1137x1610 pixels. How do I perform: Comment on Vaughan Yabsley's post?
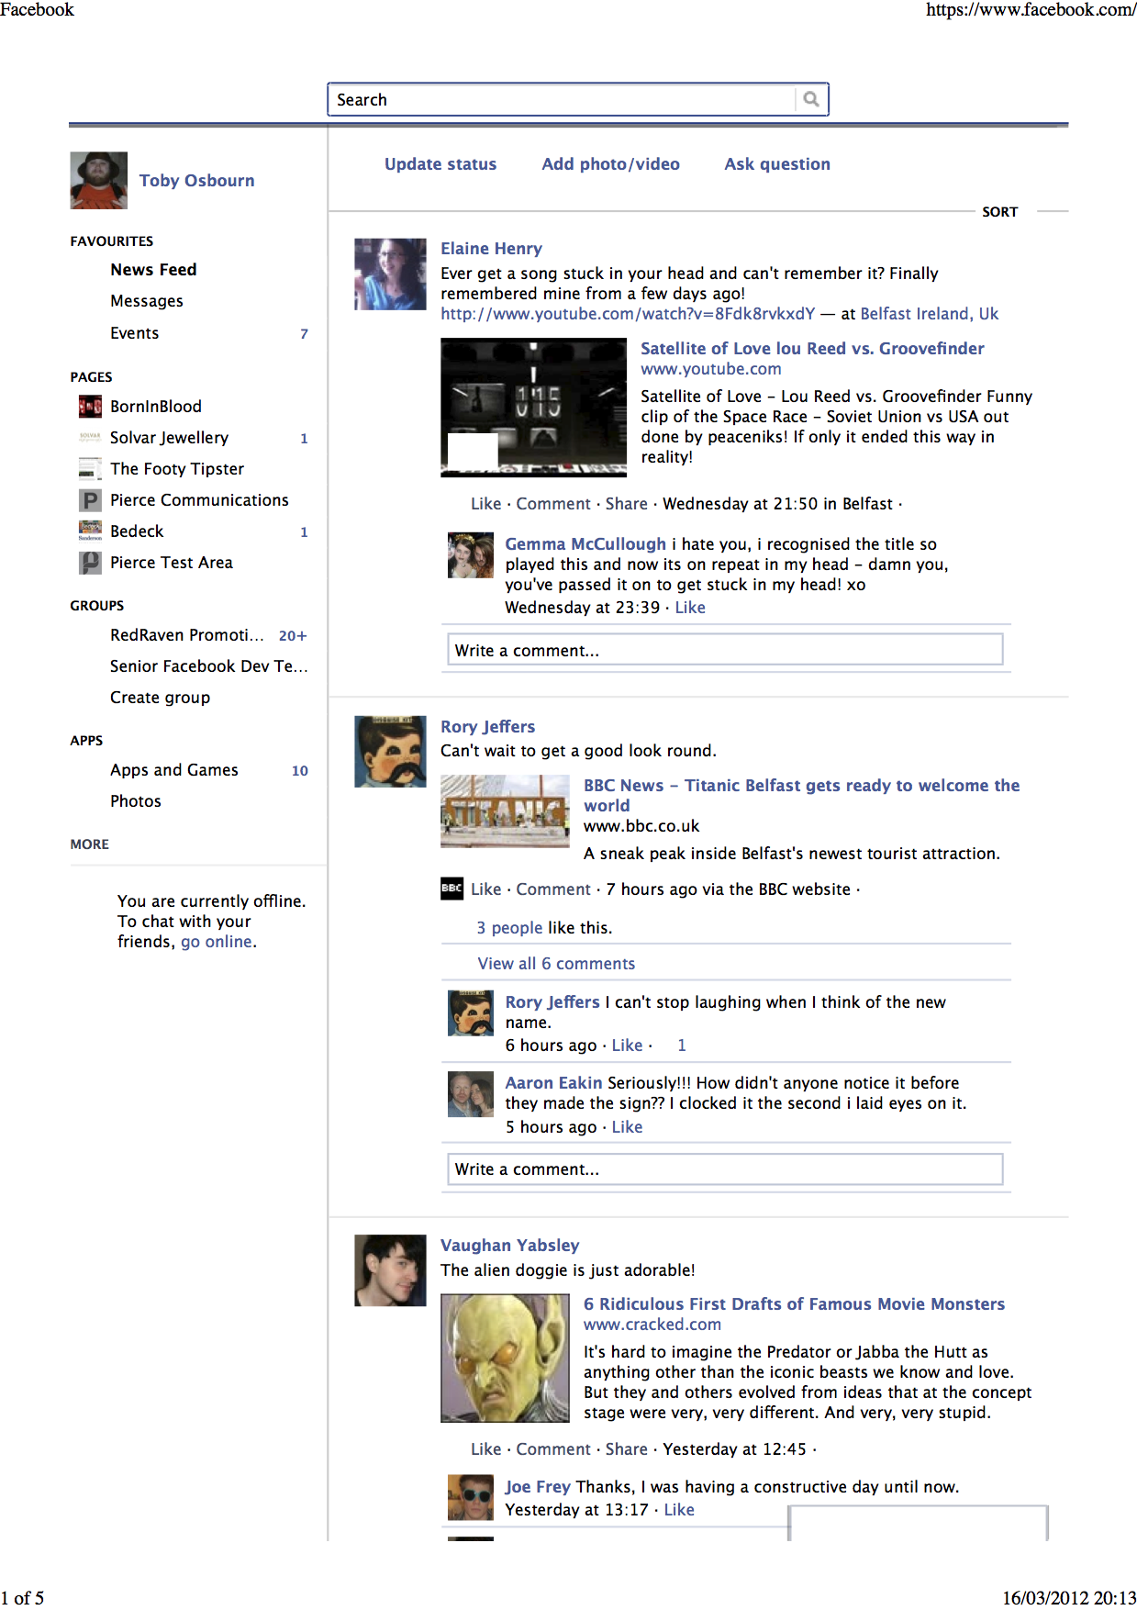(x=553, y=1449)
